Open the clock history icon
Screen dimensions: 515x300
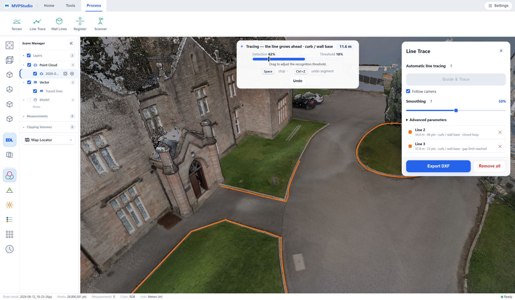[x=10, y=249]
